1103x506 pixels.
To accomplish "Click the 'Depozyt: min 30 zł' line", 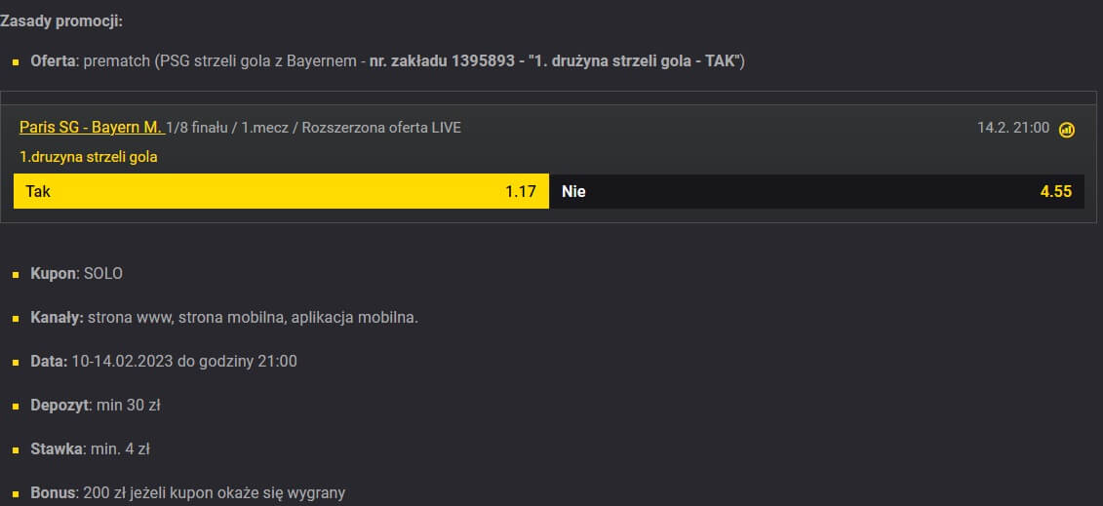I will 96,406.
